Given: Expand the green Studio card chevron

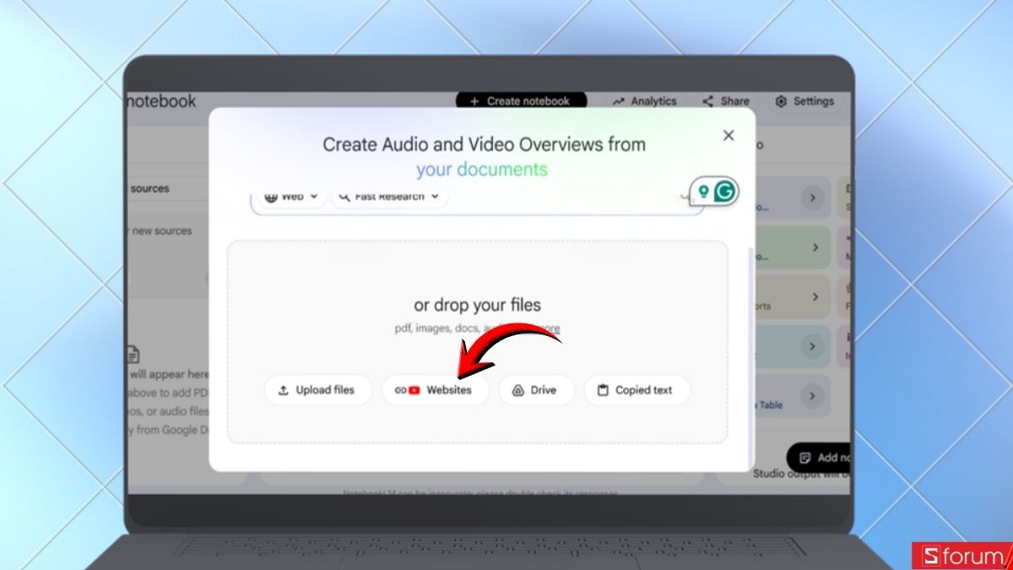Looking at the screenshot, I should tap(815, 247).
